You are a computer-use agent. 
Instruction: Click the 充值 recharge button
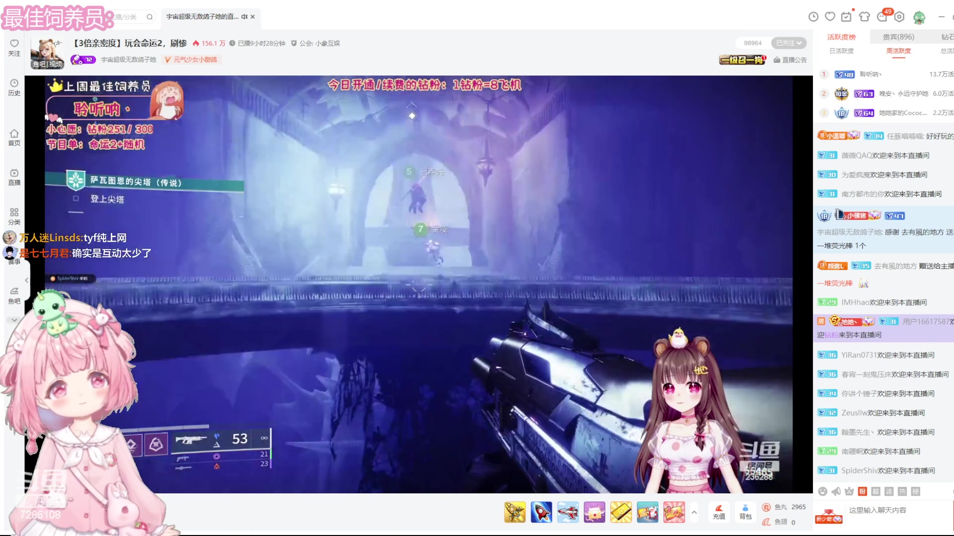[719, 512]
